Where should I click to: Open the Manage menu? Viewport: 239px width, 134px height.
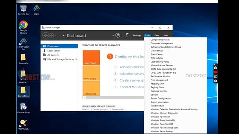137,35
